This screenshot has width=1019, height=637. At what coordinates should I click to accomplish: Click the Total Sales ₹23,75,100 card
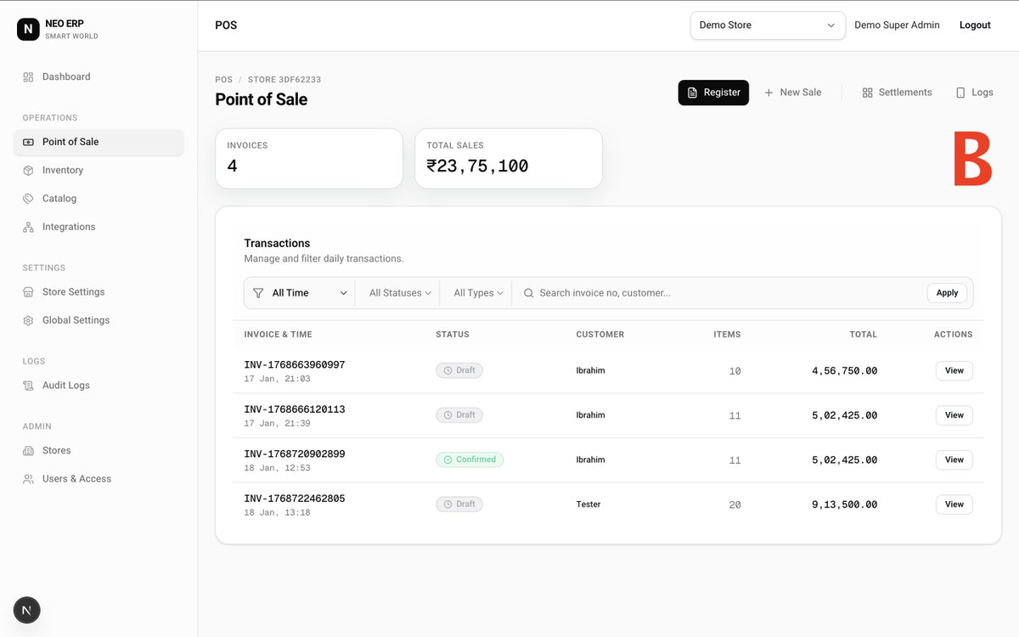click(509, 159)
